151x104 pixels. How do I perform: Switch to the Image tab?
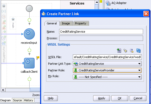pyautogui.click(x=66, y=24)
